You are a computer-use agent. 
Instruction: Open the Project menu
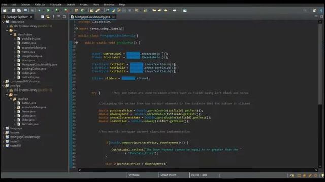click(84, 4)
